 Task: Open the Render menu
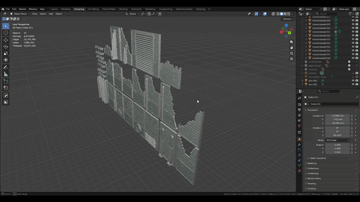(x=23, y=9)
